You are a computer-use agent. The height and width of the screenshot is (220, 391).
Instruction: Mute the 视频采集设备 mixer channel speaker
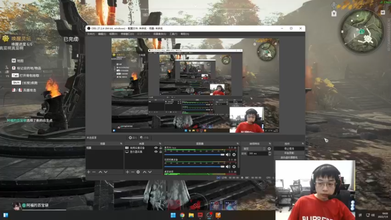pyautogui.click(x=228, y=166)
